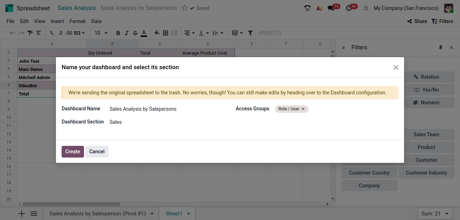Click the Clear formatting icon
Image resolution: width=460 pixels, height=220 pixels.
(x=38, y=33)
